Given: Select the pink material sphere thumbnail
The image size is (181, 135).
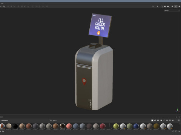Looking at the screenshot, I should (69, 126).
